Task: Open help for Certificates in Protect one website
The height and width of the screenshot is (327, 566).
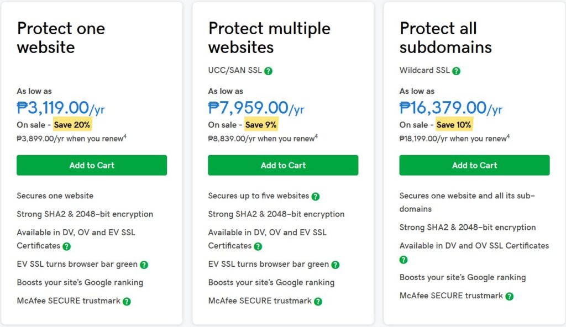Action: [66, 246]
